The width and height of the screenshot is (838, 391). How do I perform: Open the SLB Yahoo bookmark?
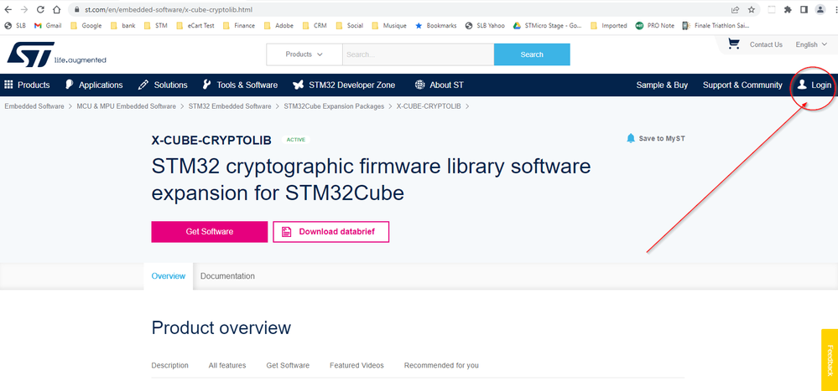pyautogui.click(x=485, y=26)
